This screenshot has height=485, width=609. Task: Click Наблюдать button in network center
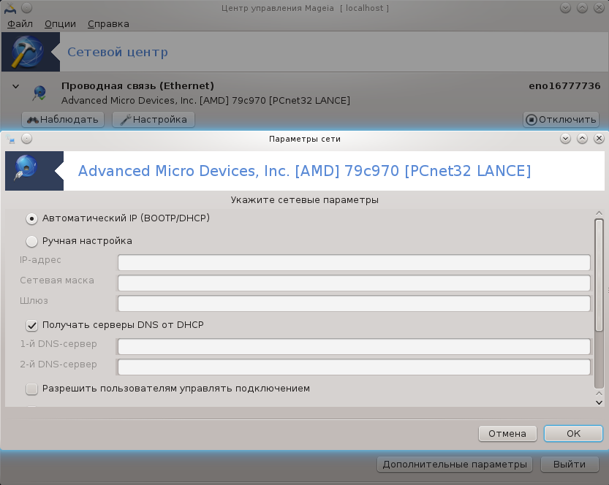click(x=63, y=120)
